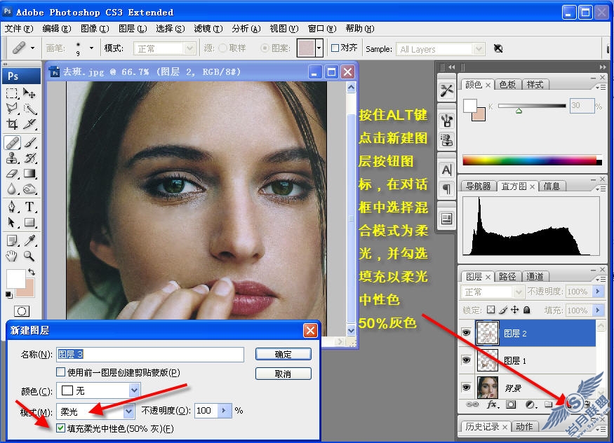Pick a color from the spectrum ramp

coord(532,161)
